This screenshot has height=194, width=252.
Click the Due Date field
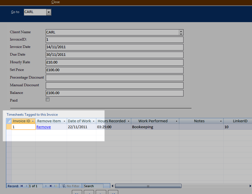pyautogui.click(x=114, y=55)
